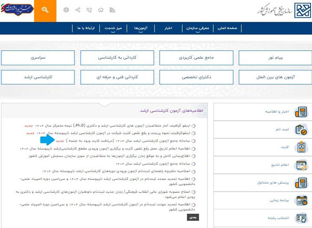Click the انتخاب رشته sidebar icon
This screenshot has width=312, height=228.
[x=301, y=218]
